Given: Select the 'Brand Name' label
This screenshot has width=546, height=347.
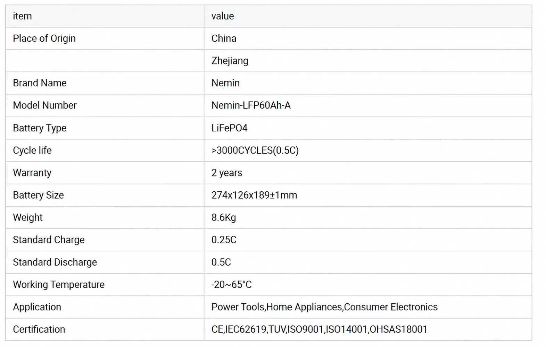Looking at the screenshot, I should (40, 83).
